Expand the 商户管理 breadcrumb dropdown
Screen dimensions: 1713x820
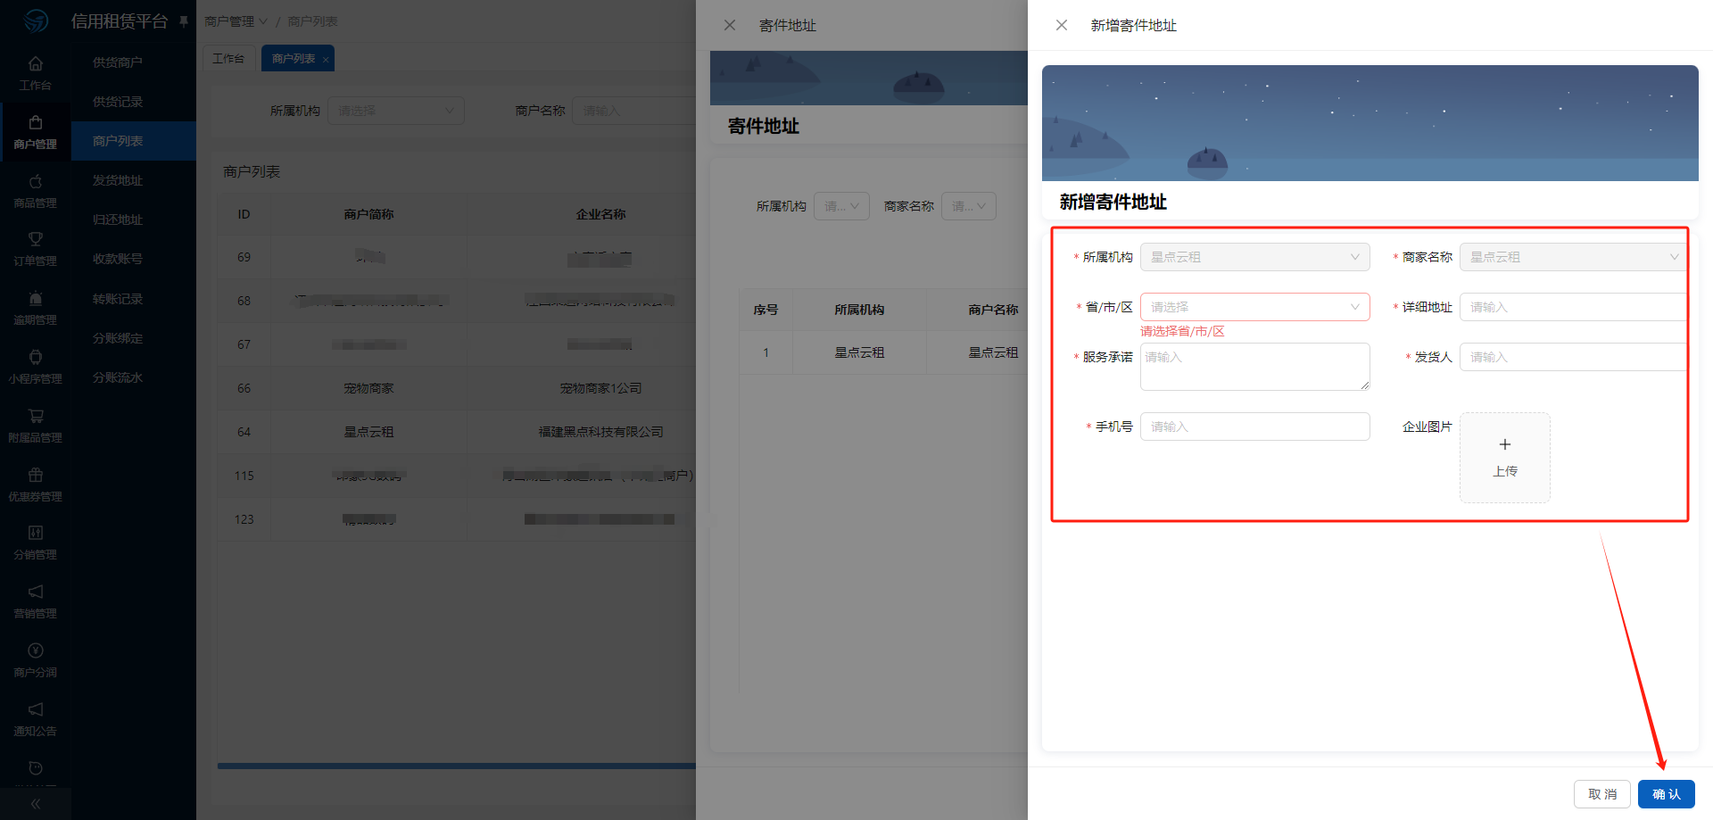[x=236, y=21]
